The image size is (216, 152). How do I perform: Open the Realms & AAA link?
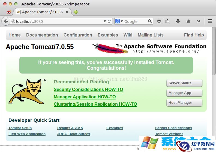pos(70,128)
